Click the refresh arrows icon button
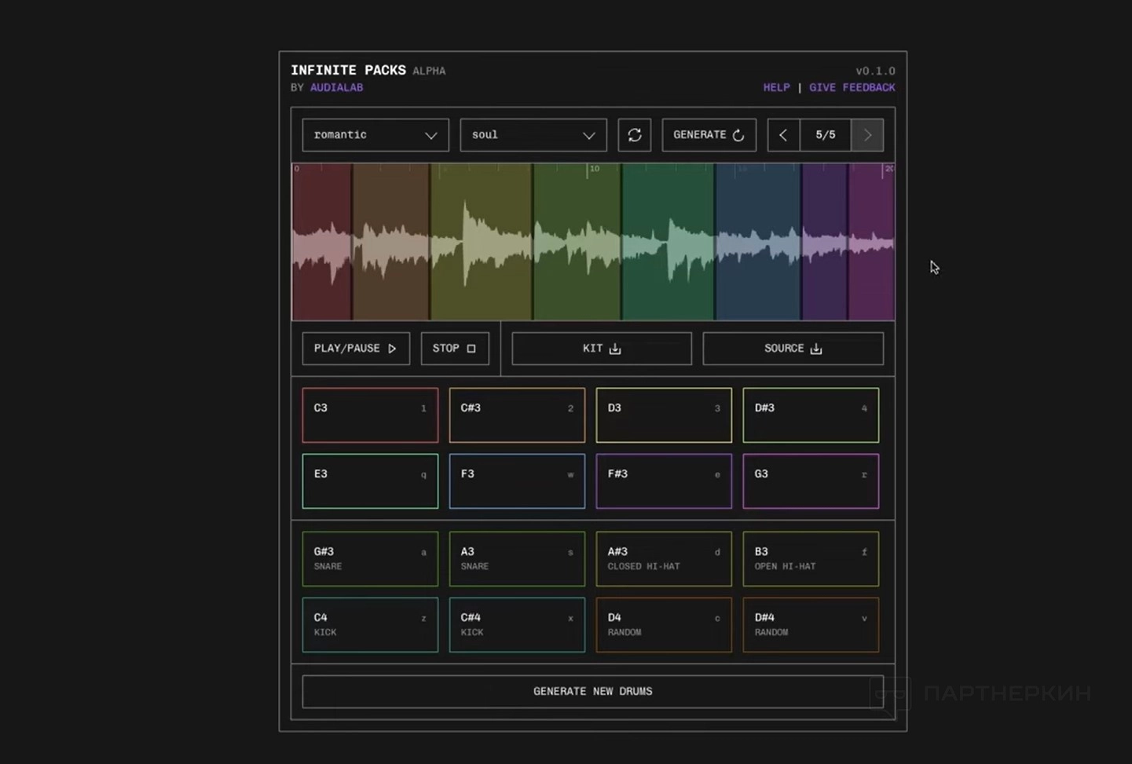The width and height of the screenshot is (1132, 764). (635, 135)
